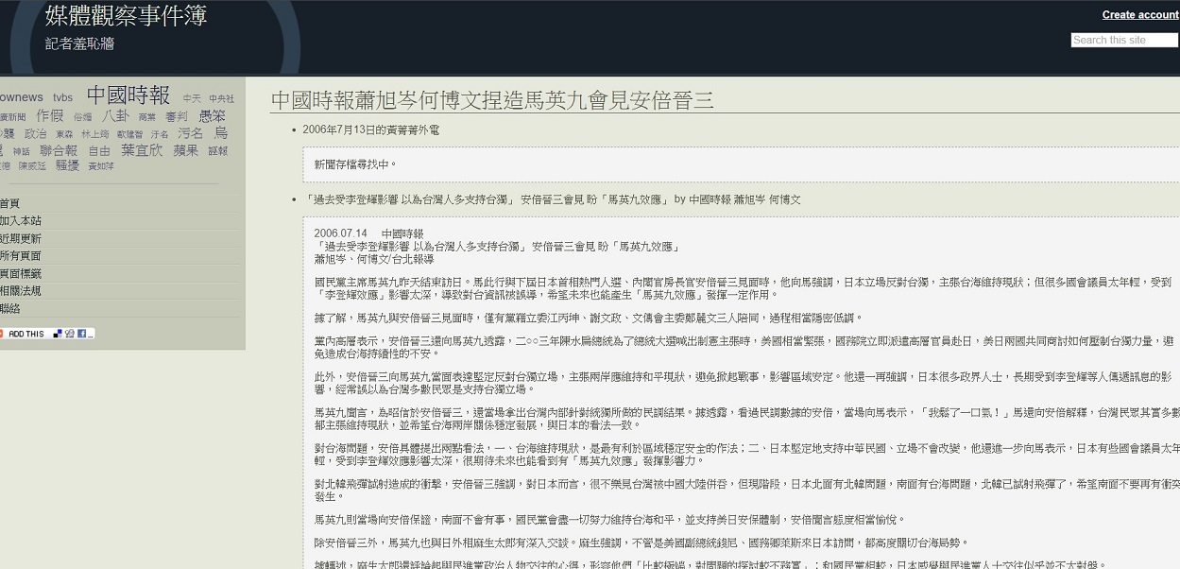Screen dimensions: 1180x569
Task: Select the 作假 tag
Action: 50,115
